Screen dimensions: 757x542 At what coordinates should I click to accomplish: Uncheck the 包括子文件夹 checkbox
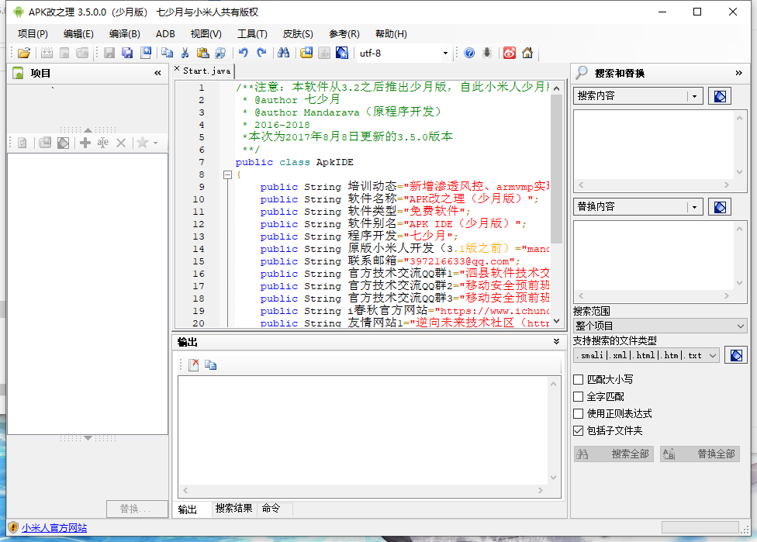point(578,431)
